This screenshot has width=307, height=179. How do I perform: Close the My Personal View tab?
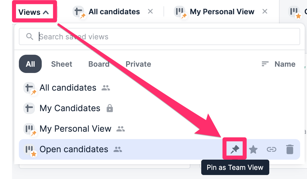pyautogui.click(x=265, y=11)
